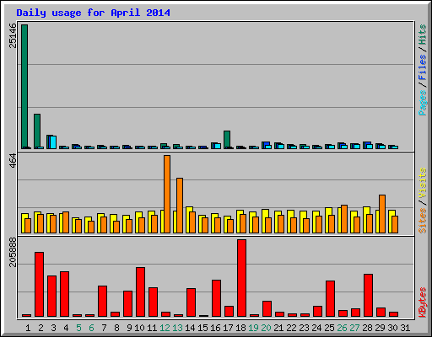This screenshot has height=337, width=432.
Task: Select the red "KBytes" legend label
Action: click(x=423, y=302)
